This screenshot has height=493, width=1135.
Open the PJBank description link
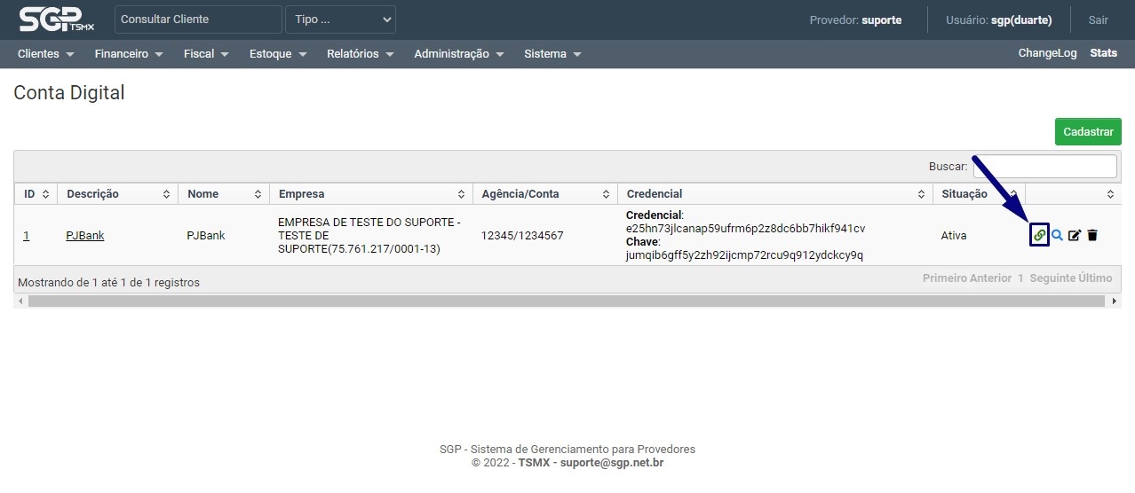pos(85,236)
